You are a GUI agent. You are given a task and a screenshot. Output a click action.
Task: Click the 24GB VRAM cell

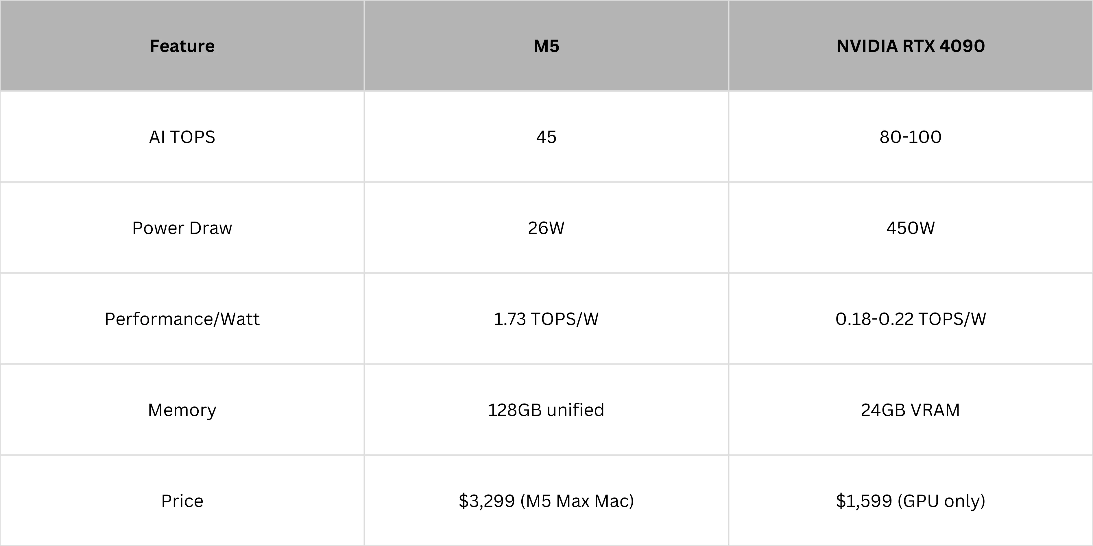[x=911, y=410]
